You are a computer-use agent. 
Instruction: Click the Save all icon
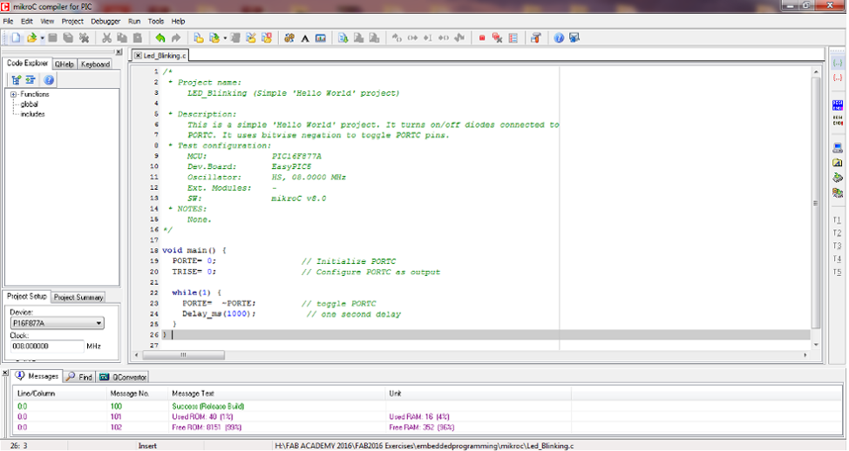68,37
